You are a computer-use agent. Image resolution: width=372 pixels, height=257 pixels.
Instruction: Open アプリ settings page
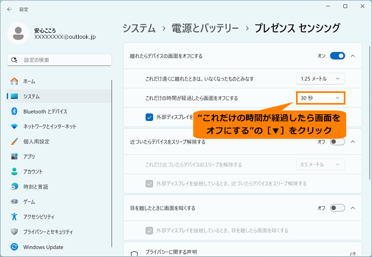pyautogui.click(x=59, y=156)
